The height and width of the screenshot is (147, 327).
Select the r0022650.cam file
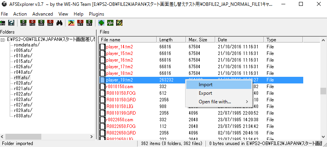120,120
